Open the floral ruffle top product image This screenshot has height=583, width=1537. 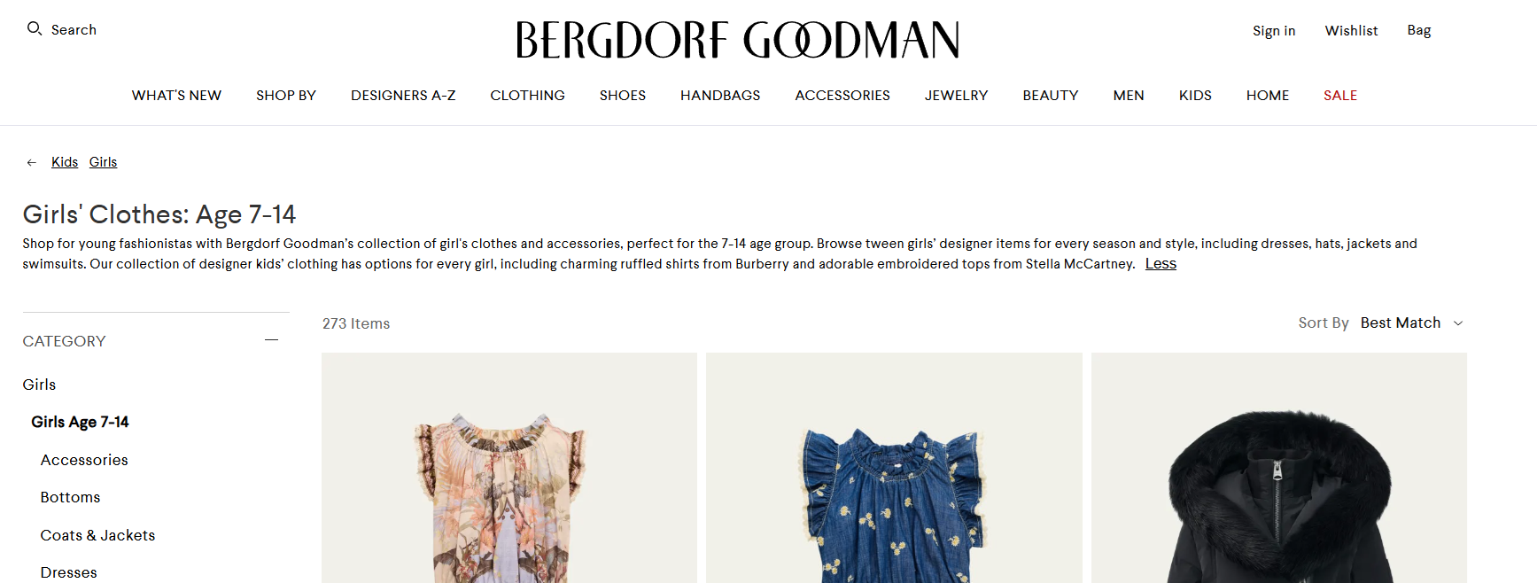pos(509,468)
